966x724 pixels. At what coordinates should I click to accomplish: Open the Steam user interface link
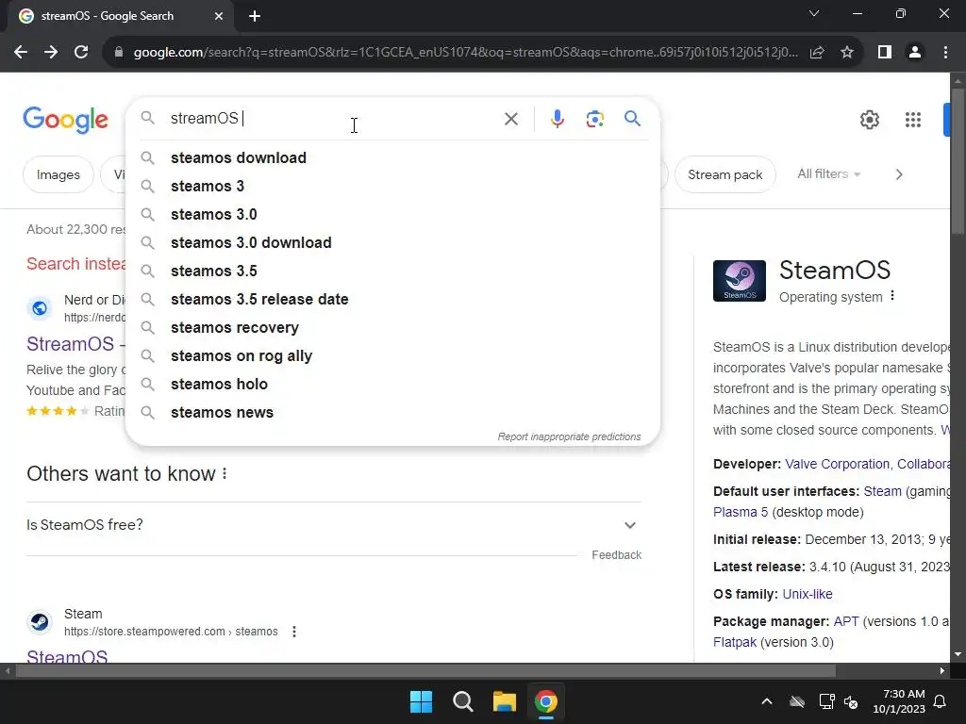882,491
